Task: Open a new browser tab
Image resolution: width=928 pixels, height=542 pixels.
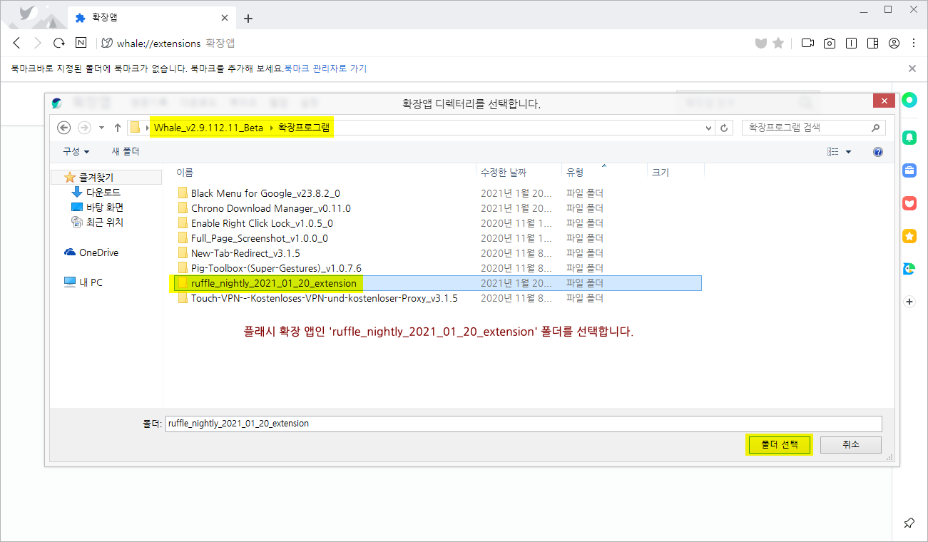Action: point(248,18)
